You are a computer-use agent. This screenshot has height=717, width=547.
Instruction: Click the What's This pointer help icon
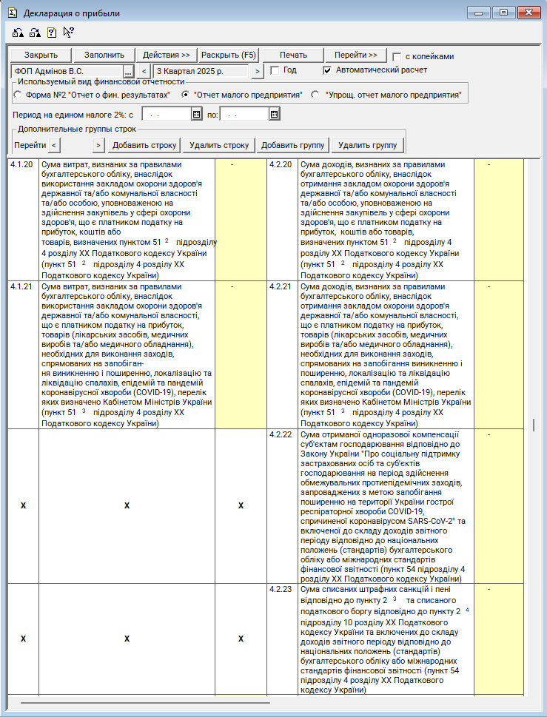pos(68,32)
